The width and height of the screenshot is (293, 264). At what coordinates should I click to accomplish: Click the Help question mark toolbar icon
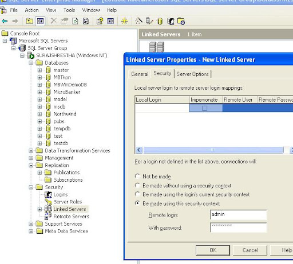pos(100,21)
